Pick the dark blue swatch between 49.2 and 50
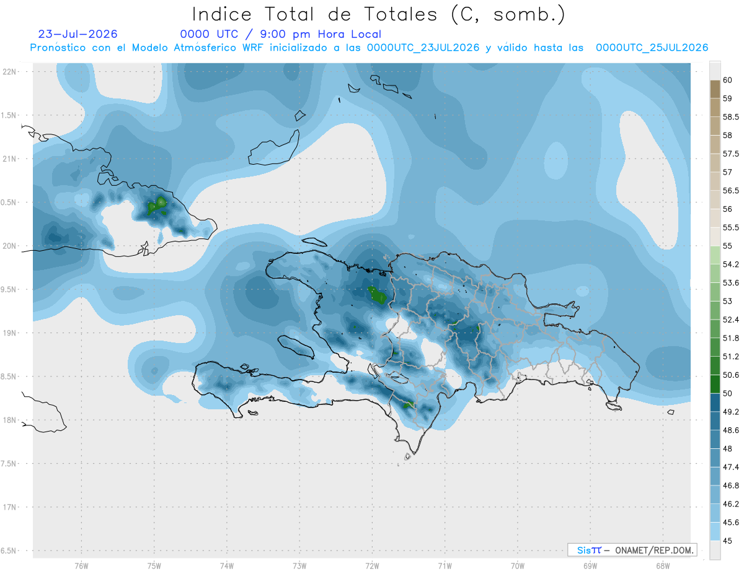Screen dimensions: 744x574 pyautogui.click(x=715, y=402)
